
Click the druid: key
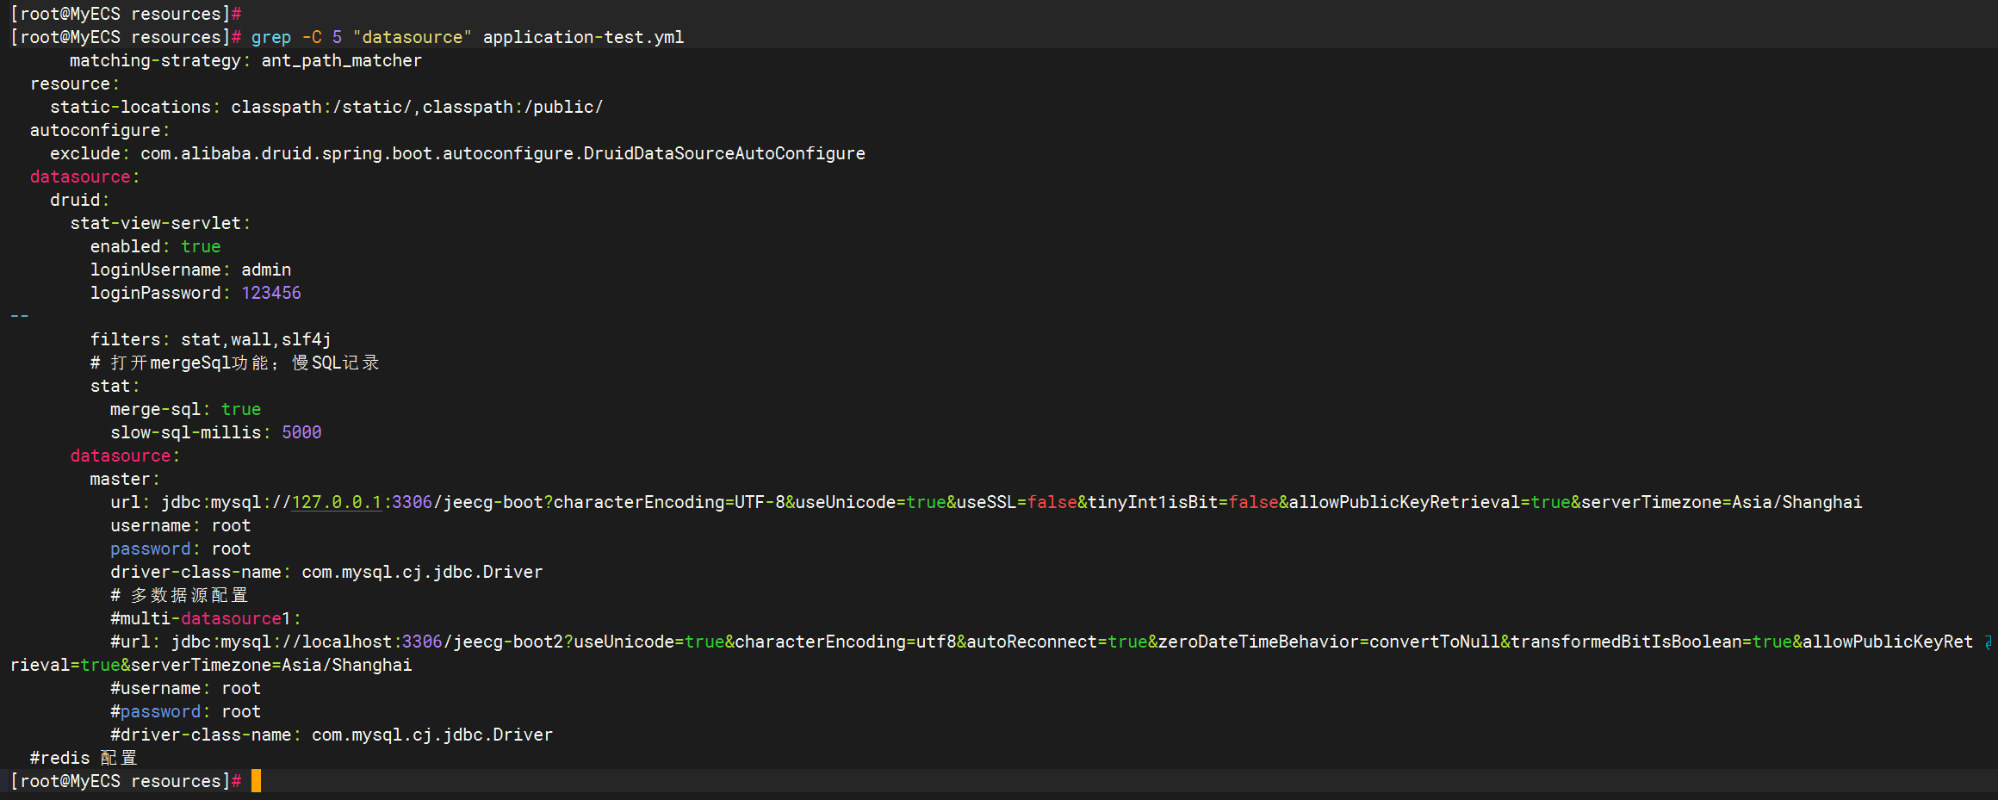click(x=80, y=200)
